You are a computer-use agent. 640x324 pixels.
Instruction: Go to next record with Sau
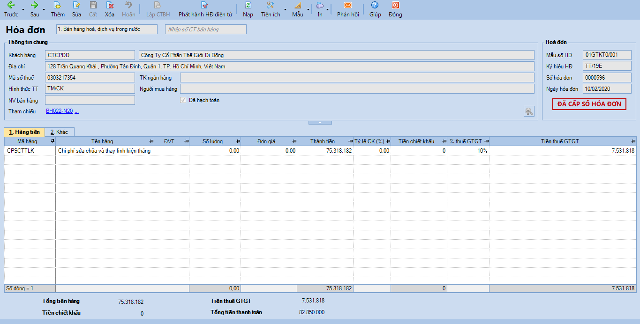pos(35,9)
